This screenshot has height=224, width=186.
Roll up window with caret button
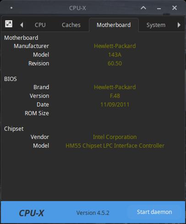(143, 8)
